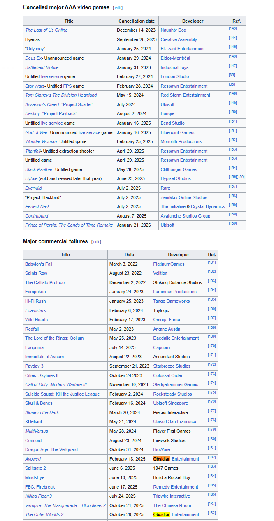This screenshot has width=274, height=521.
Task: Click Industrial Toys link
Action: point(174,67)
